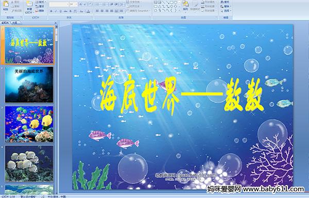This screenshot has height=198, width=309.
Task: Toggle text shadow
Action: click(71, 11)
